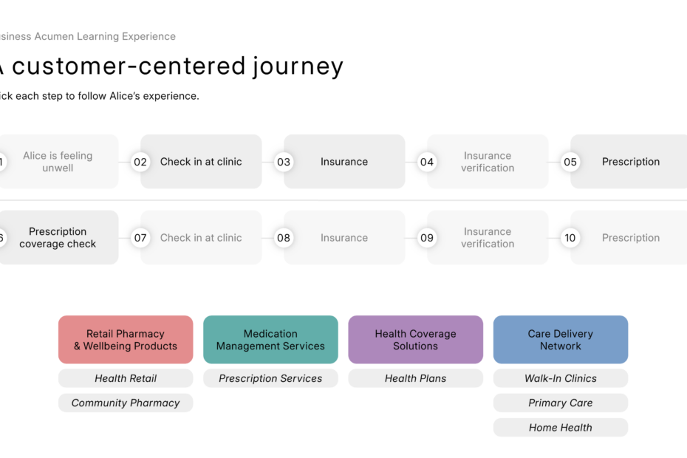Click the 03 step number circle

pos(284,162)
